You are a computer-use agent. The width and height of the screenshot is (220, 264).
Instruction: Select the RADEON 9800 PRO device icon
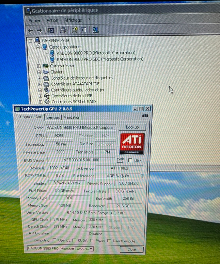[52, 53]
